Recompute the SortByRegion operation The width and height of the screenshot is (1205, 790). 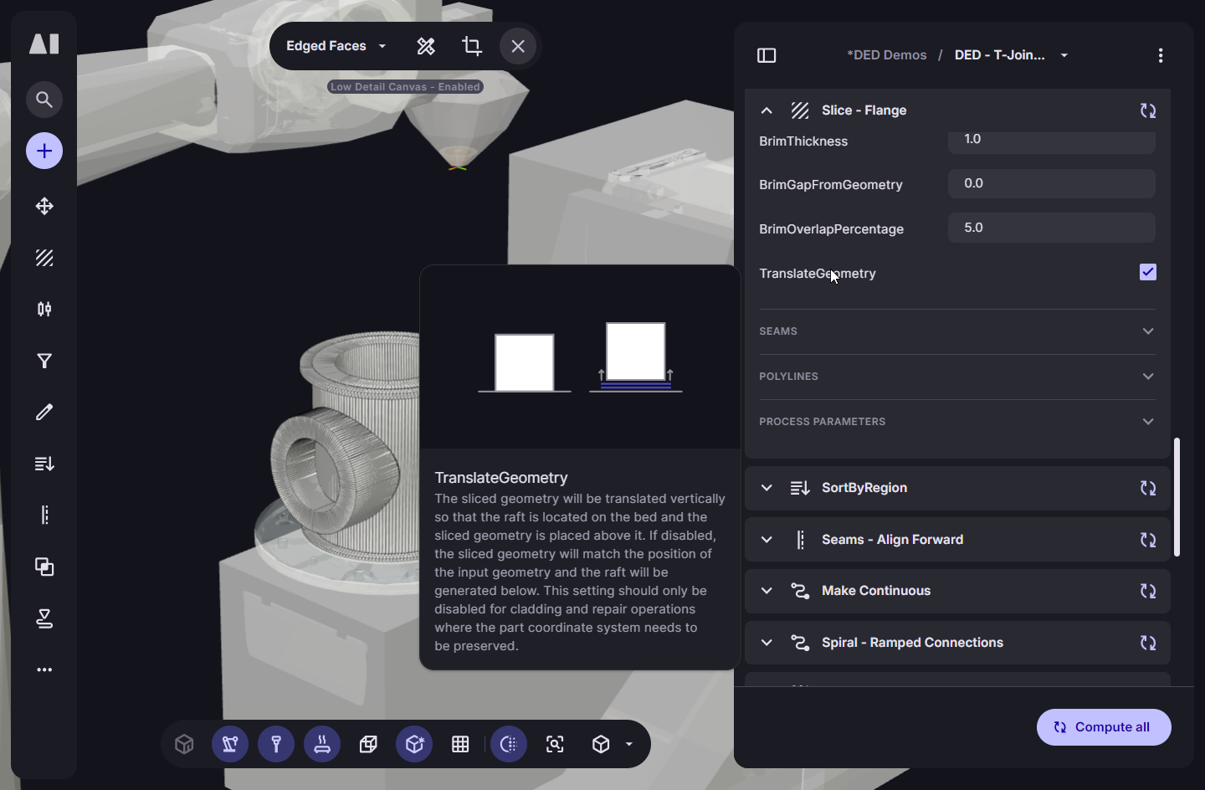tap(1147, 488)
